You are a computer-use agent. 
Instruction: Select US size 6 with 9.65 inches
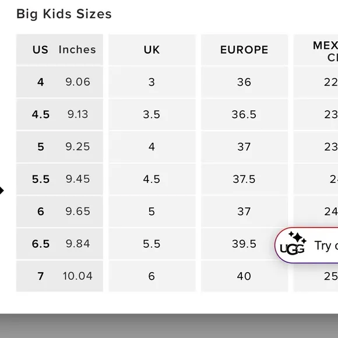tap(59, 211)
